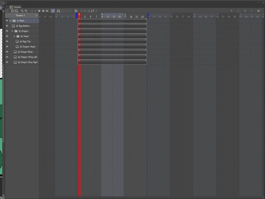265x199 pixels.
Task: Open the keyframe interpolation dropdown arrow
Action: [x=85, y=11]
